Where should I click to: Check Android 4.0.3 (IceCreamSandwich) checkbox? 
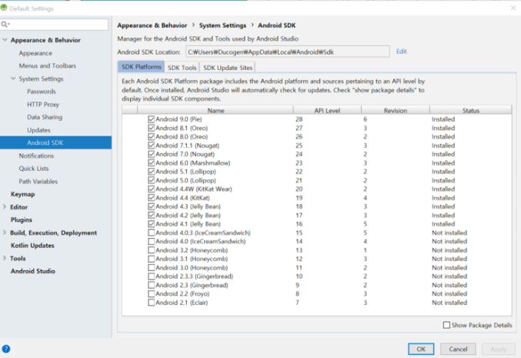point(151,233)
